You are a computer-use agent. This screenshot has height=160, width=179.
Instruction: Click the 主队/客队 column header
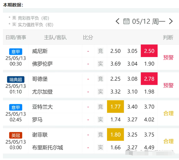point(55,37)
